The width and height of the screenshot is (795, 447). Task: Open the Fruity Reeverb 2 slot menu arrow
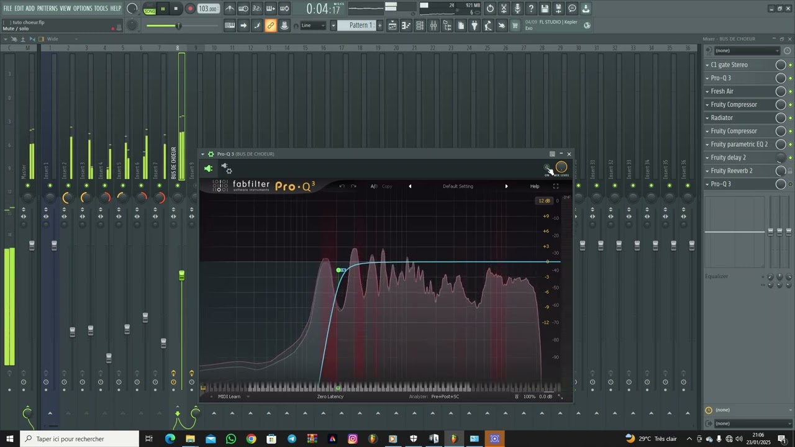click(707, 171)
